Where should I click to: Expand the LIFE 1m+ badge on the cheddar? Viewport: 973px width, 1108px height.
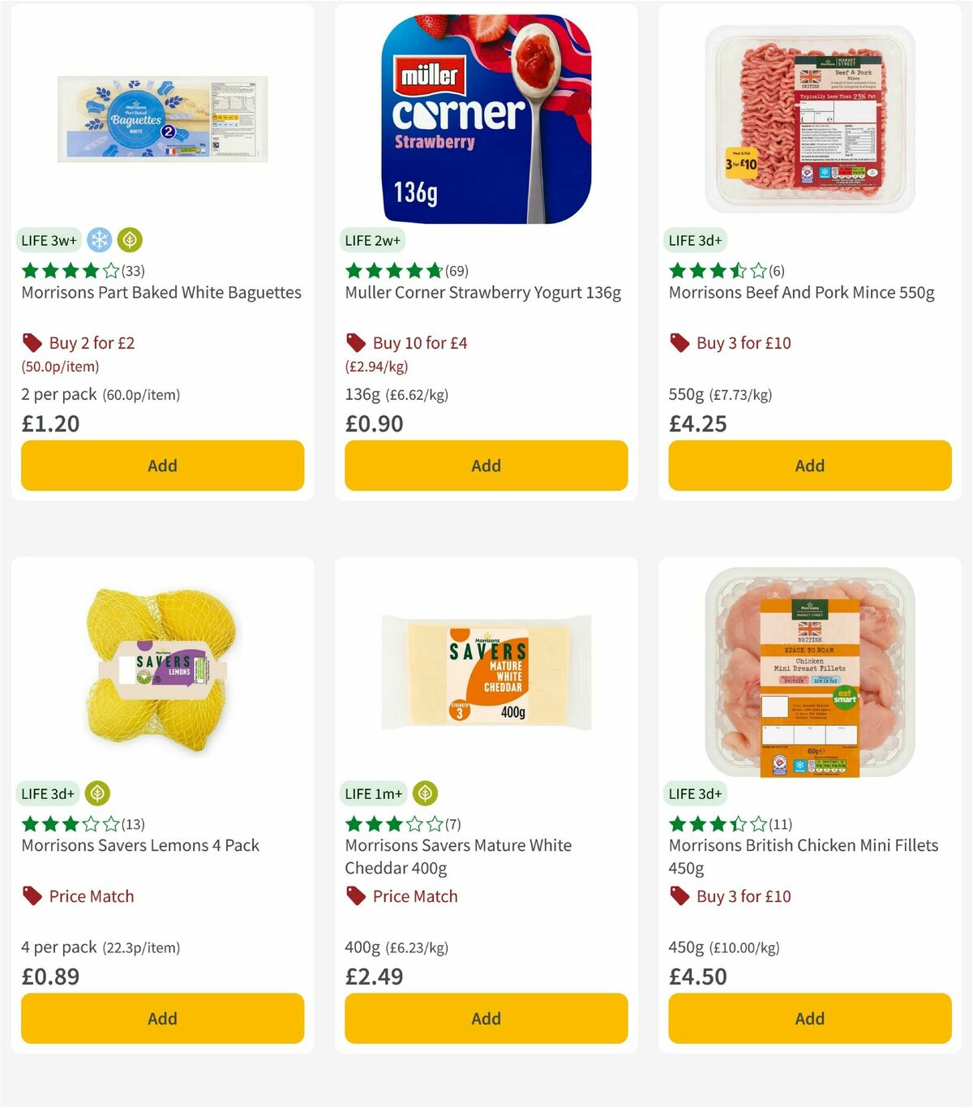pyautogui.click(x=372, y=793)
